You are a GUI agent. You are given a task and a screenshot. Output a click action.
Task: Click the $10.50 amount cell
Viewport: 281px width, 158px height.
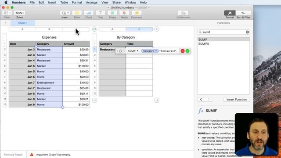point(76,83)
